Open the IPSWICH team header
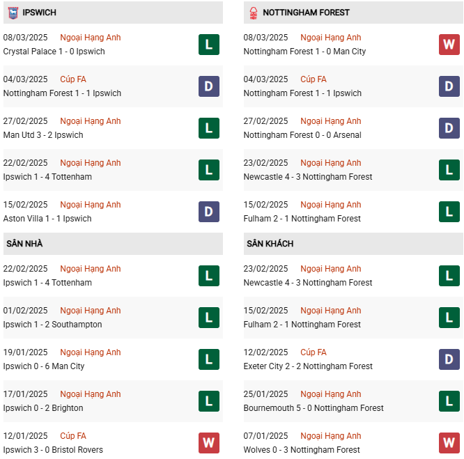The image size is (464, 459). 40,13
